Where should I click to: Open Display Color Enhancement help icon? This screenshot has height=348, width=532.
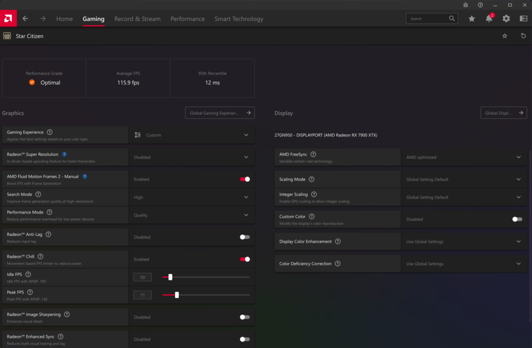point(338,242)
